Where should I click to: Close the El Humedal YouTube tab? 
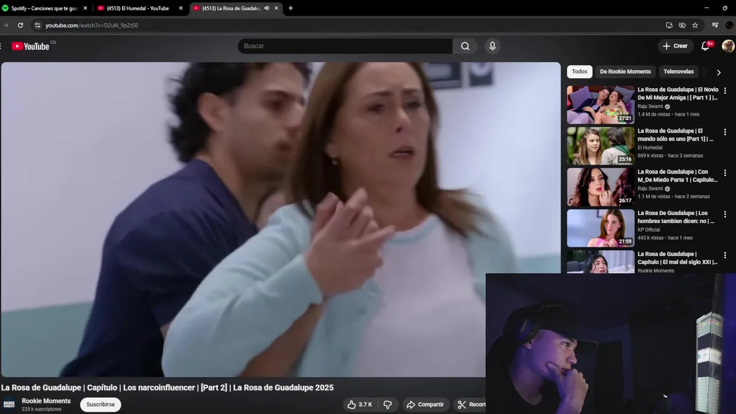(181, 8)
